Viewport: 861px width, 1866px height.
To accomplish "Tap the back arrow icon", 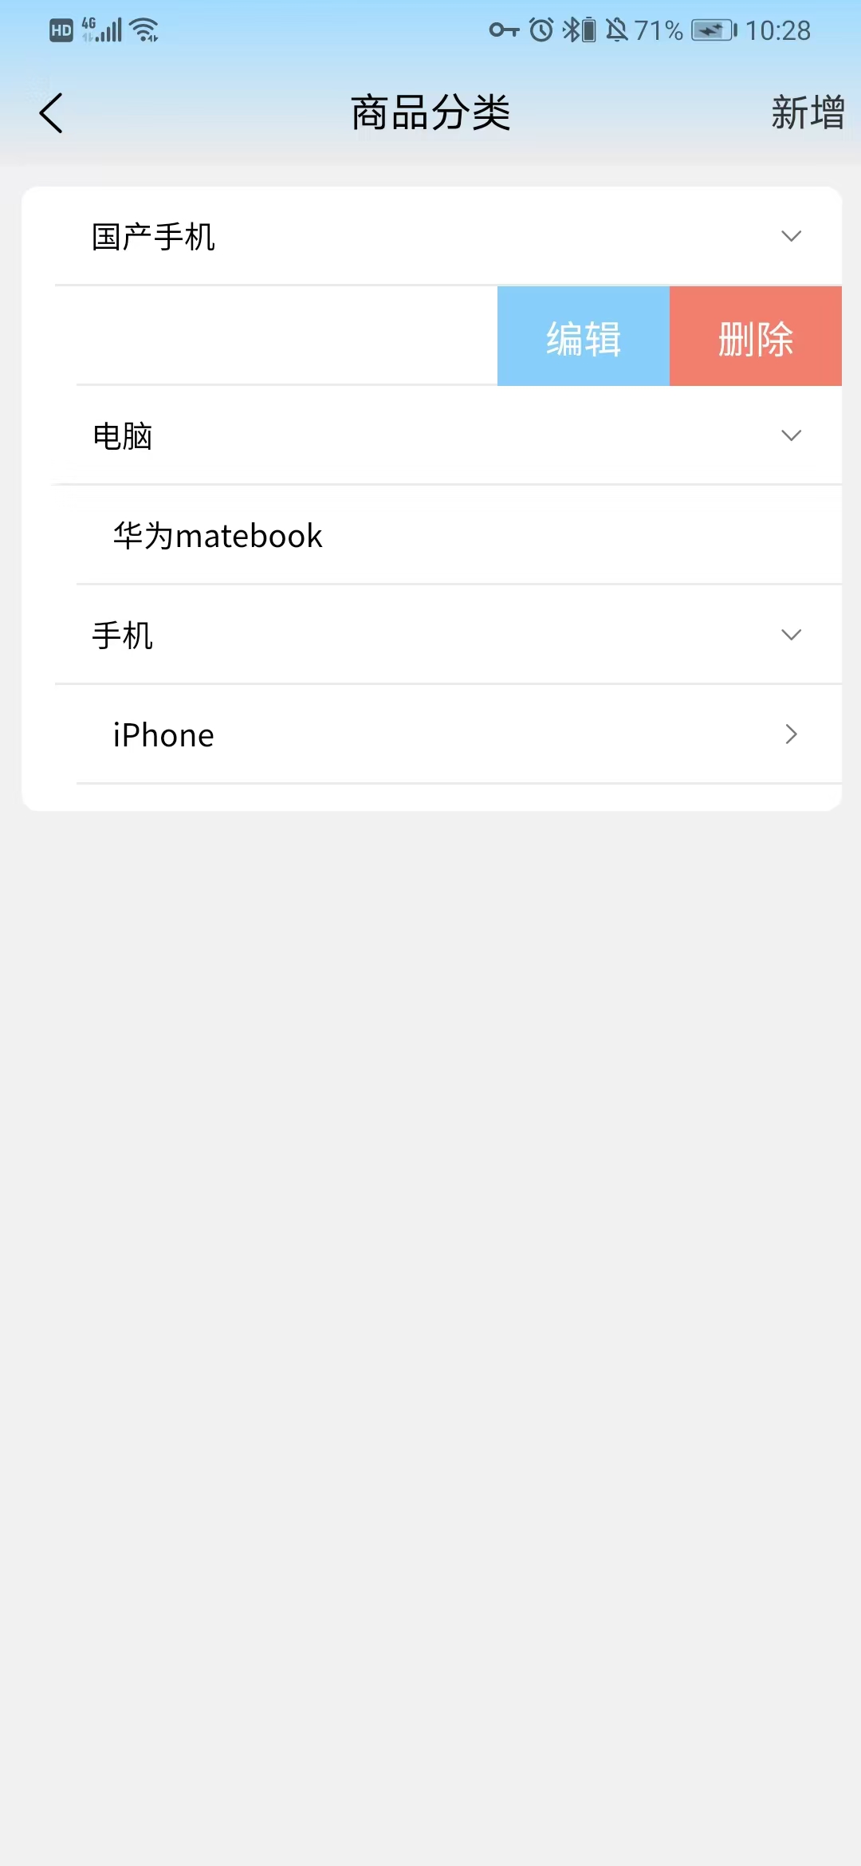I will (51, 113).
